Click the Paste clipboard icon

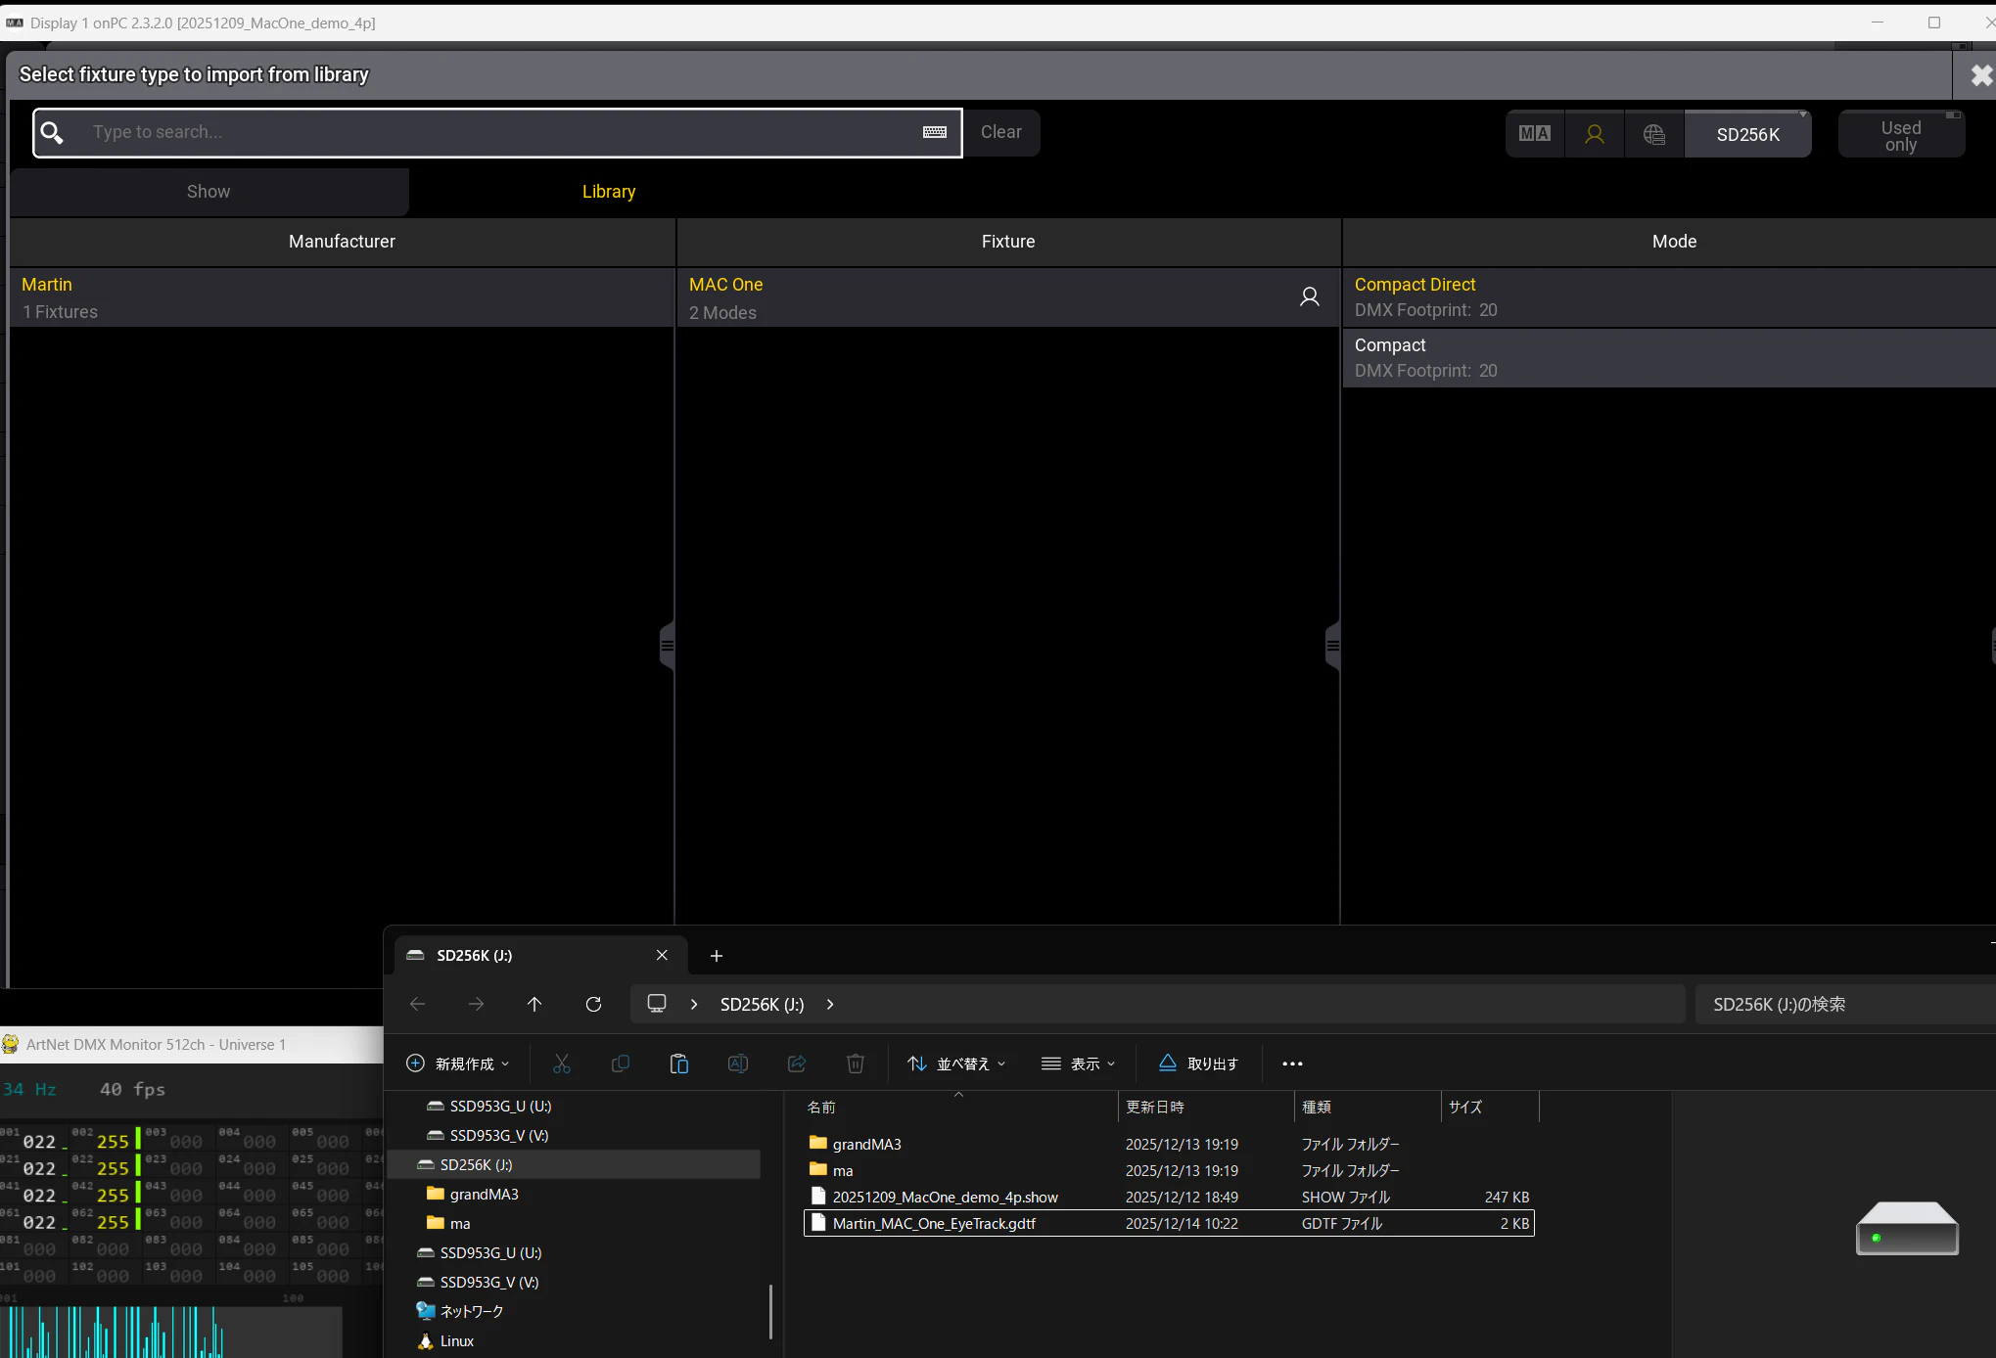(679, 1064)
